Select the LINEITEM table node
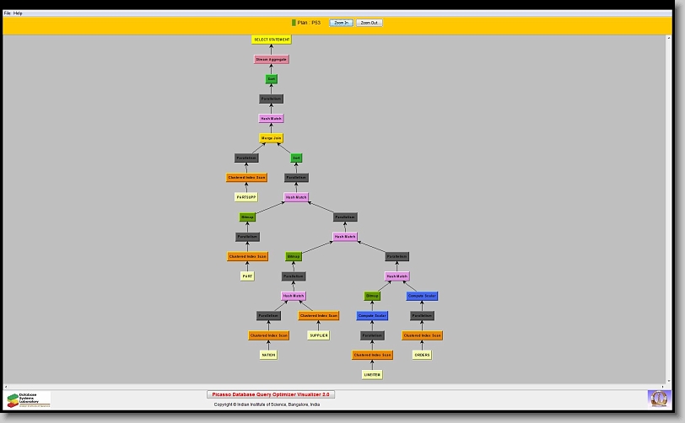The height and width of the screenshot is (423, 685). (x=372, y=375)
